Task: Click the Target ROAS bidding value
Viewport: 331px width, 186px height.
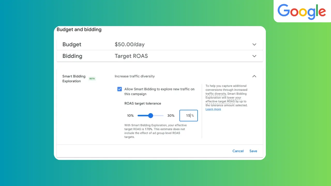Action: [131, 56]
